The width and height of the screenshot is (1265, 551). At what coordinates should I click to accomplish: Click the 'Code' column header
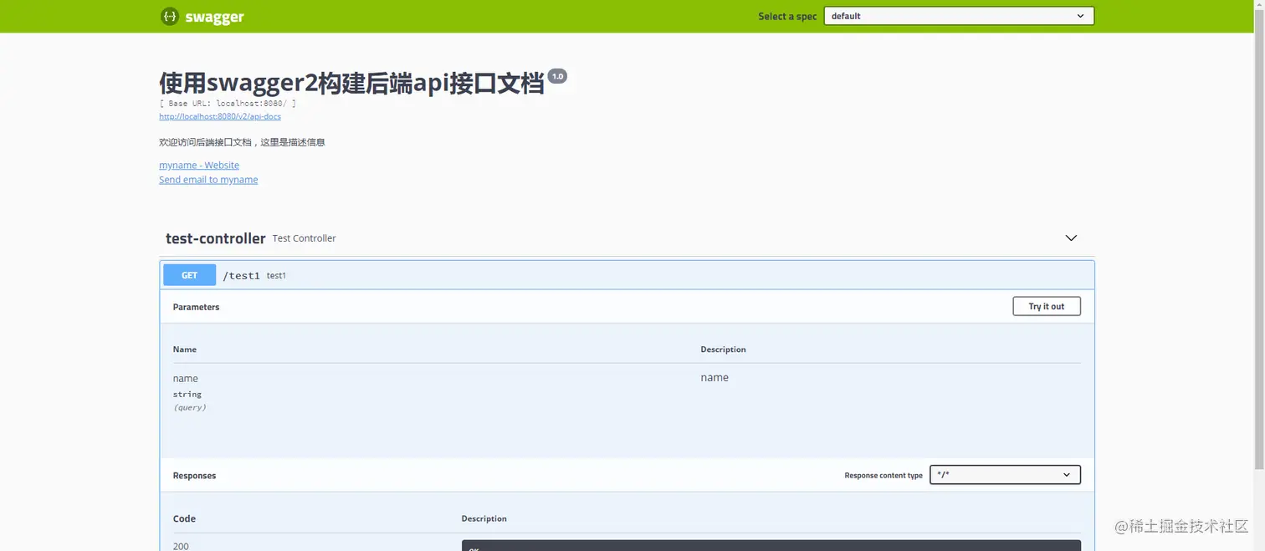(x=184, y=518)
